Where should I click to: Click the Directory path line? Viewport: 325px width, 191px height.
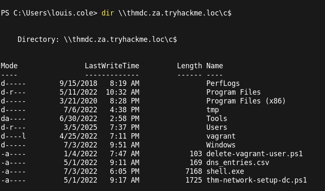(97, 39)
